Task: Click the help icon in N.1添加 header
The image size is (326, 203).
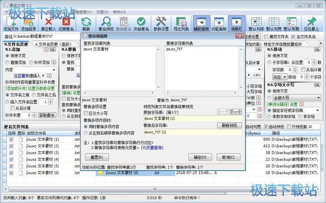Action: [x=46, y=50]
